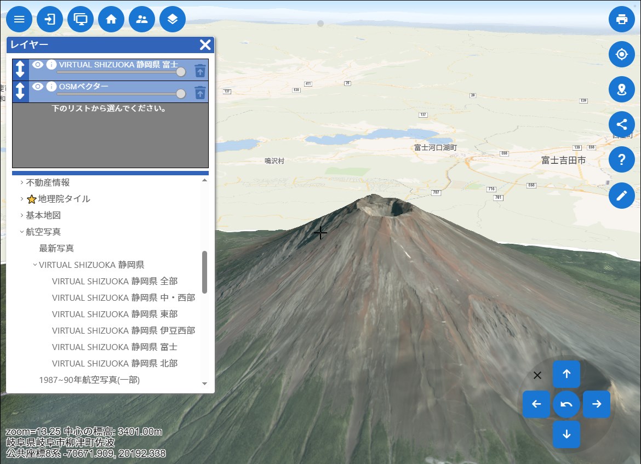Expand the 基本地図 category

pyautogui.click(x=22, y=215)
